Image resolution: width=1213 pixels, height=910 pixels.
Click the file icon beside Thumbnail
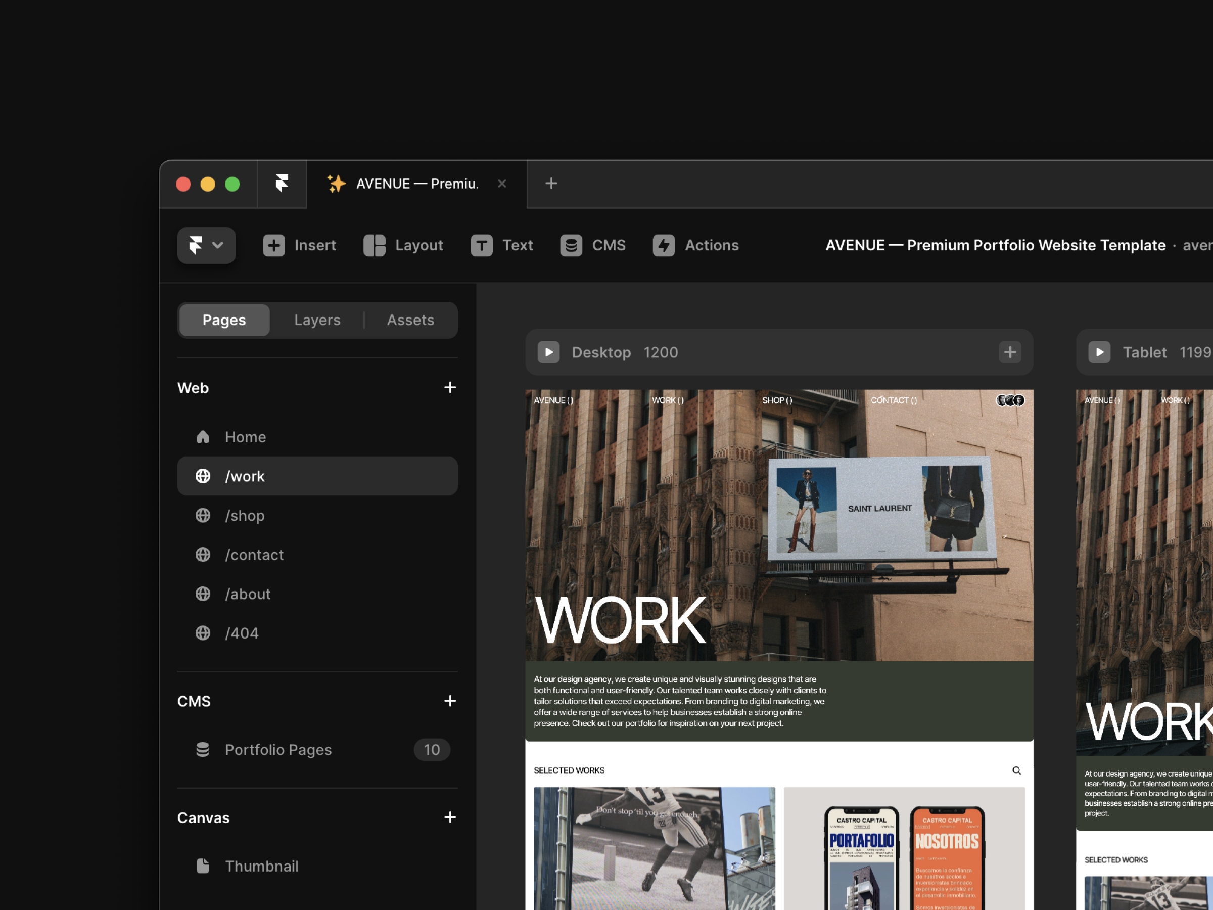pyautogui.click(x=203, y=866)
